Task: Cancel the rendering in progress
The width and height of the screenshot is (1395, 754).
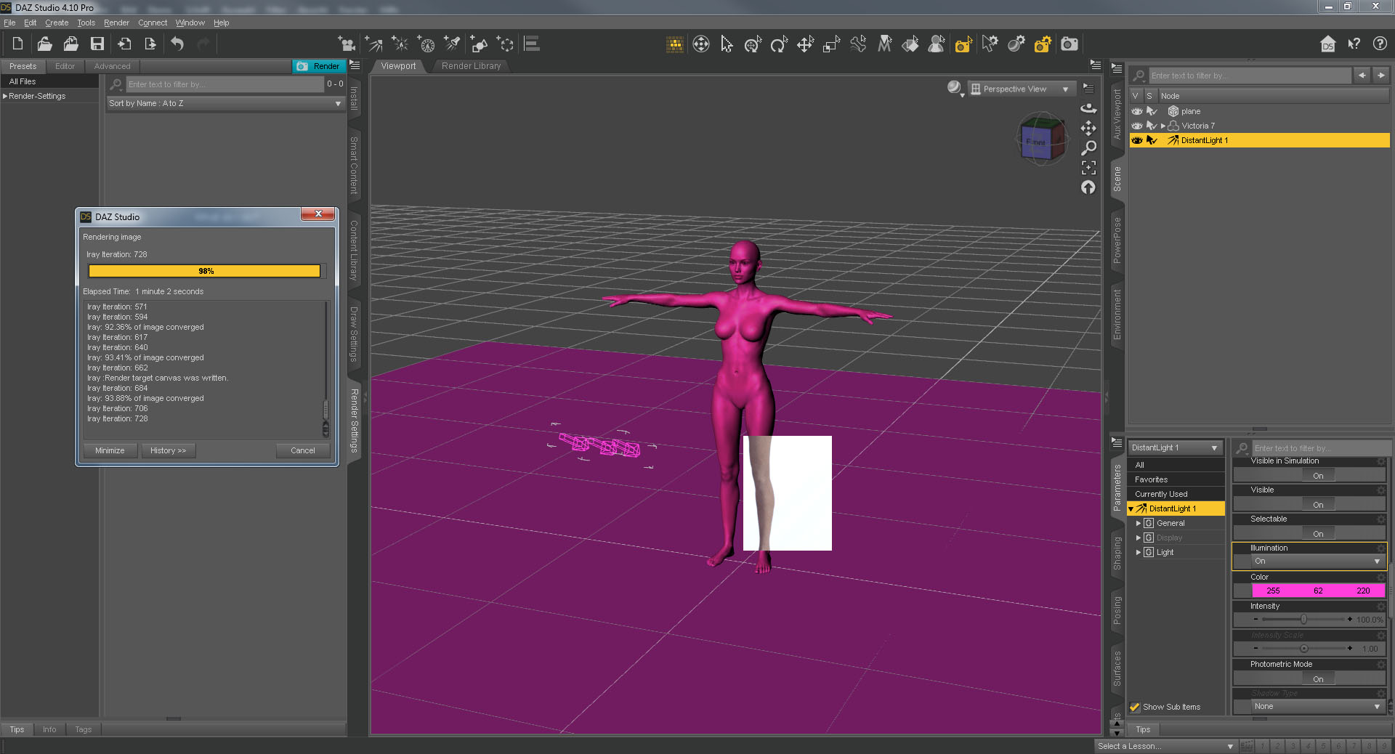Action: pyautogui.click(x=303, y=450)
